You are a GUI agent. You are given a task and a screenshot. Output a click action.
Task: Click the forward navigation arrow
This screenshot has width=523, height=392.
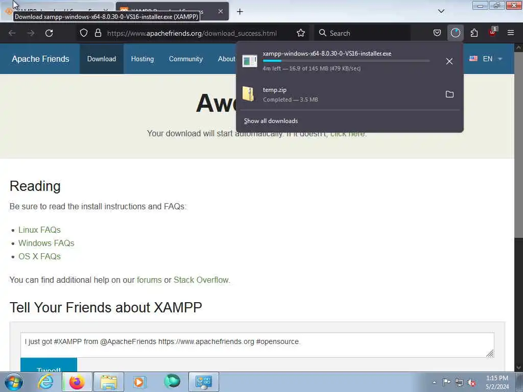tap(31, 33)
